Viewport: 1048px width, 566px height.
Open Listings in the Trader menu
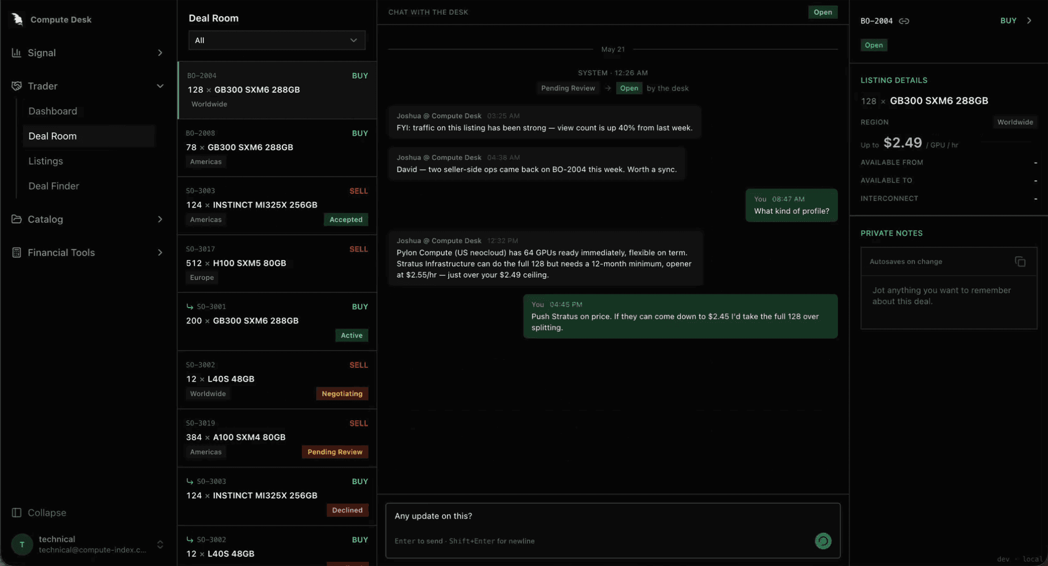pos(46,161)
